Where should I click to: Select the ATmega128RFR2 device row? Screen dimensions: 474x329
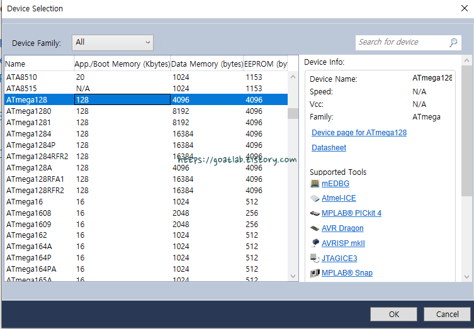pos(146,191)
